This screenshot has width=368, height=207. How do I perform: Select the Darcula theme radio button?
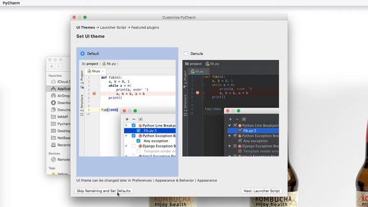point(186,53)
